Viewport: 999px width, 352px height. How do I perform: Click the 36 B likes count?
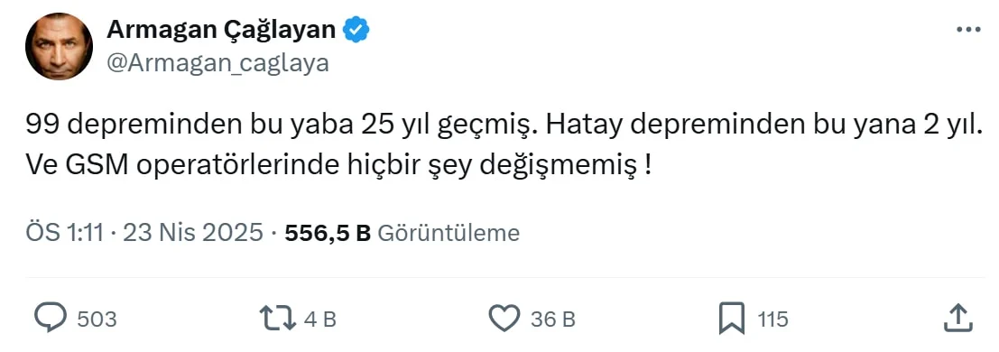pyautogui.click(x=553, y=319)
